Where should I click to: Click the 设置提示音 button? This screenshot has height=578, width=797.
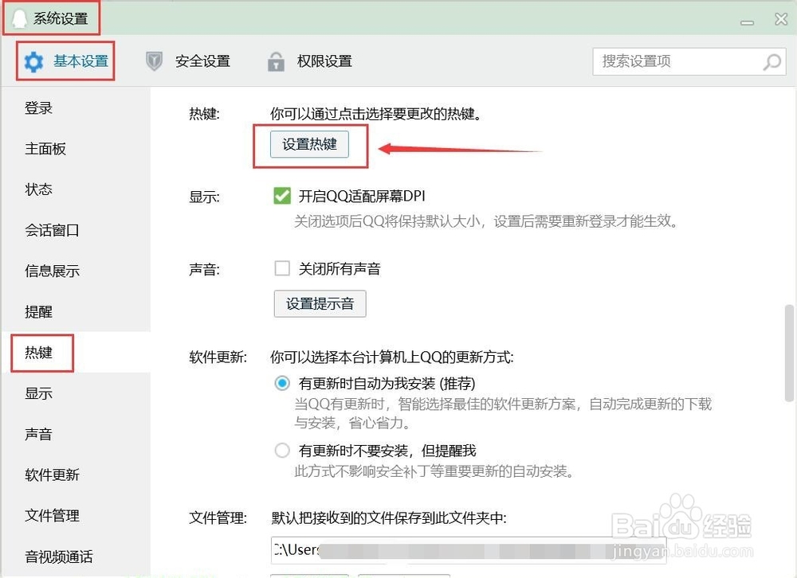[x=320, y=303]
